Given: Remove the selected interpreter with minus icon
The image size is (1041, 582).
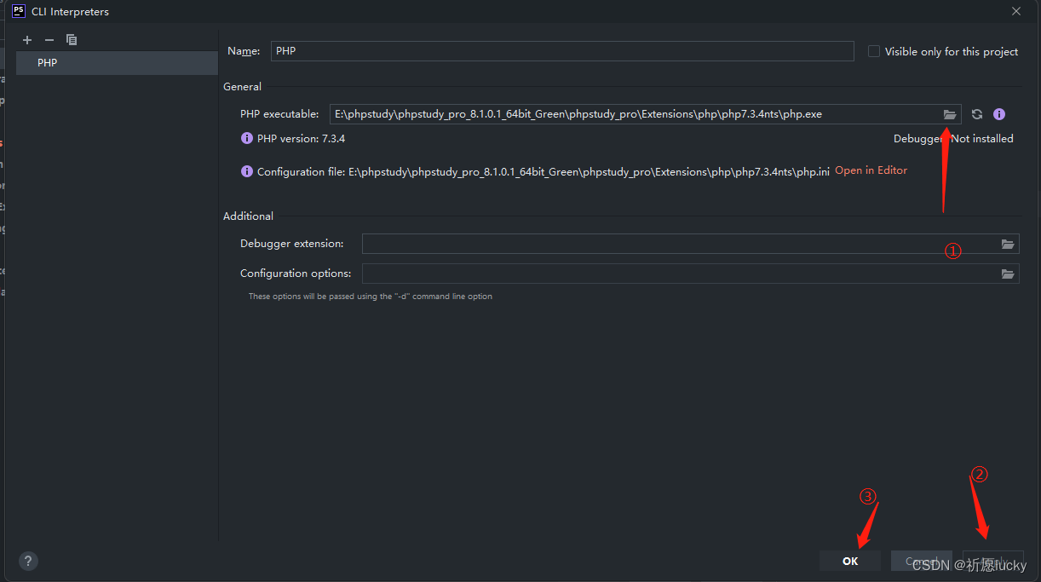Looking at the screenshot, I should [x=49, y=40].
